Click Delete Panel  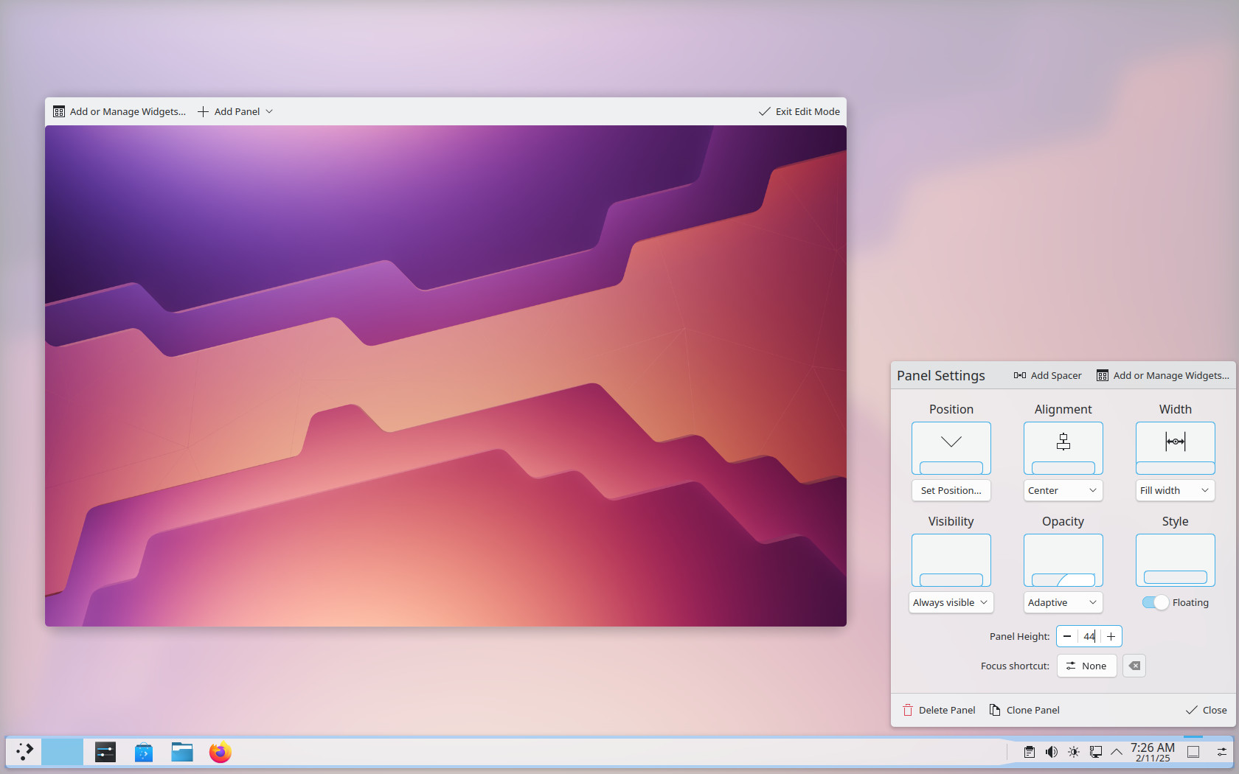[x=939, y=710]
